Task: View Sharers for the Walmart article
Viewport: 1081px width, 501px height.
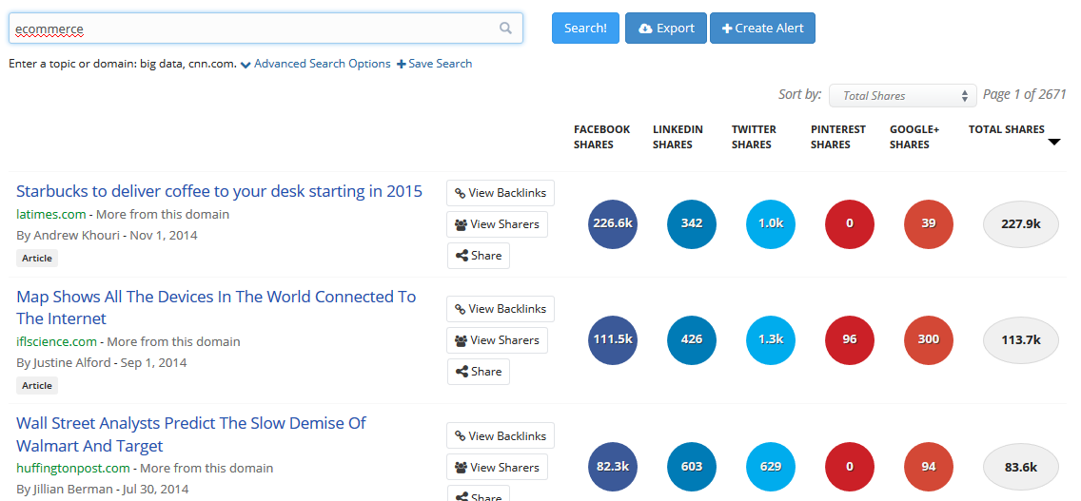Action: tap(497, 467)
